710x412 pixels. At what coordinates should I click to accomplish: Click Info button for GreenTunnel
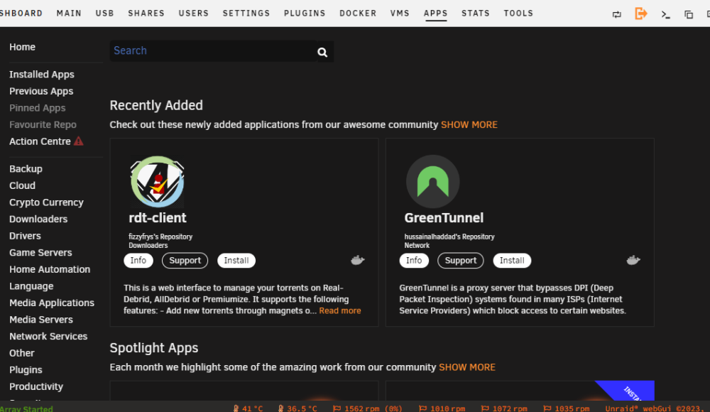coord(413,261)
